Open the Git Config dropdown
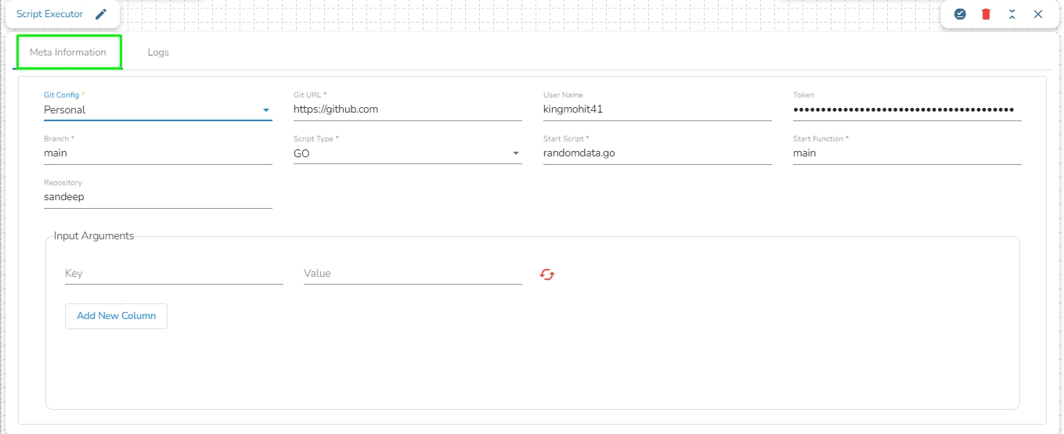This screenshot has width=1064, height=434. [157, 110]
